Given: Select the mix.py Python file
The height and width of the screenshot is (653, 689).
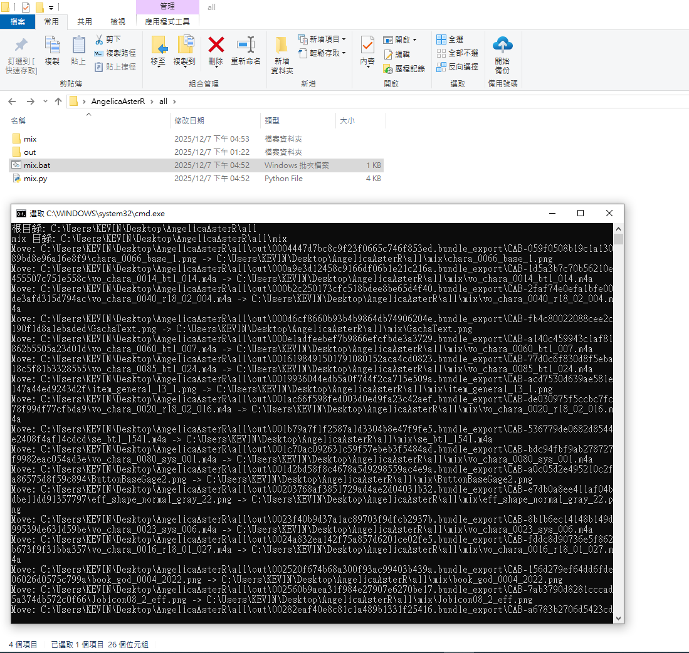Looking at the screenshot, I should click(35, 179).
